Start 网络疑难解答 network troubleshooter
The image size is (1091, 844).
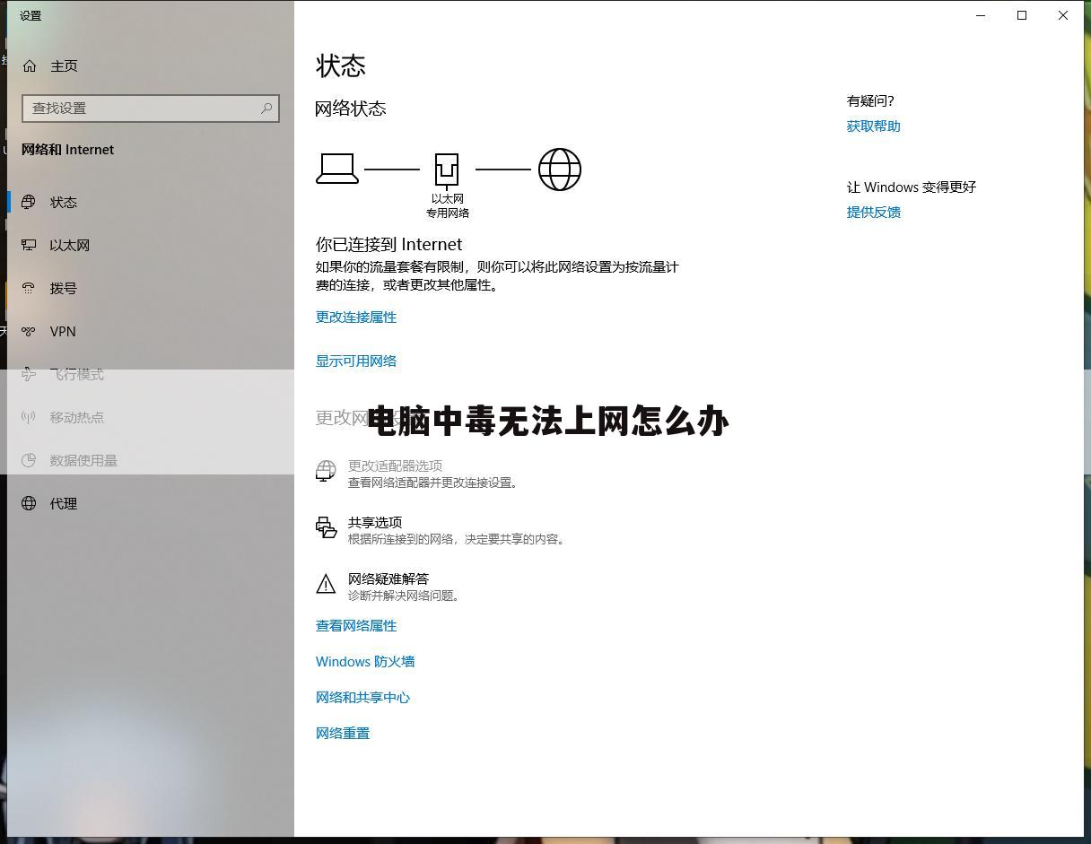pos(389,579)
